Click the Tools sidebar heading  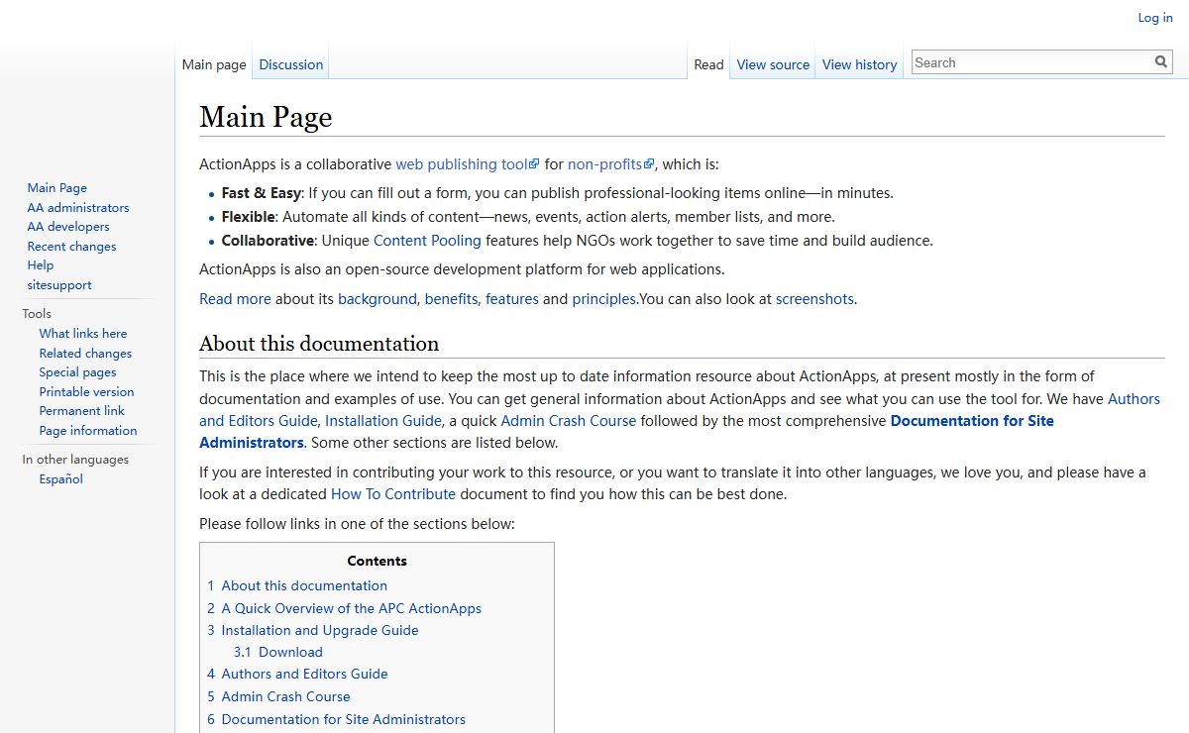(x=37, y=314)
